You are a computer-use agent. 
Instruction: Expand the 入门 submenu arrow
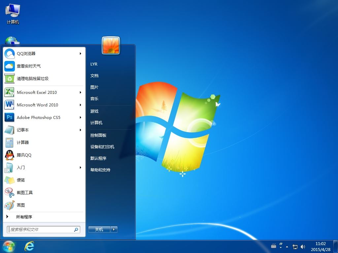tap(81, 167)
